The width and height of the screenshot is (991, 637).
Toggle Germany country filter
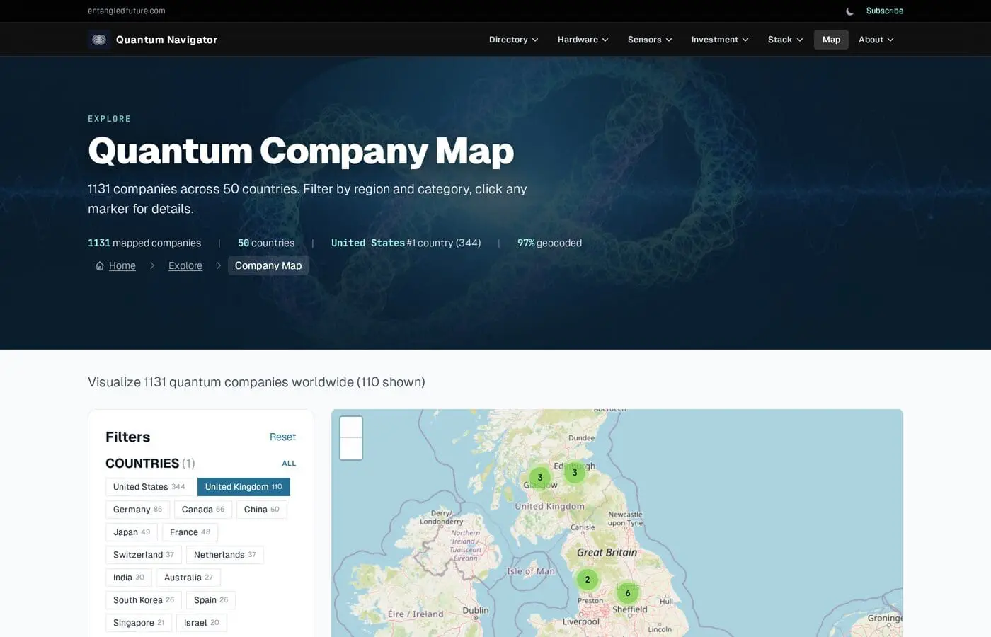click(137, 510)
